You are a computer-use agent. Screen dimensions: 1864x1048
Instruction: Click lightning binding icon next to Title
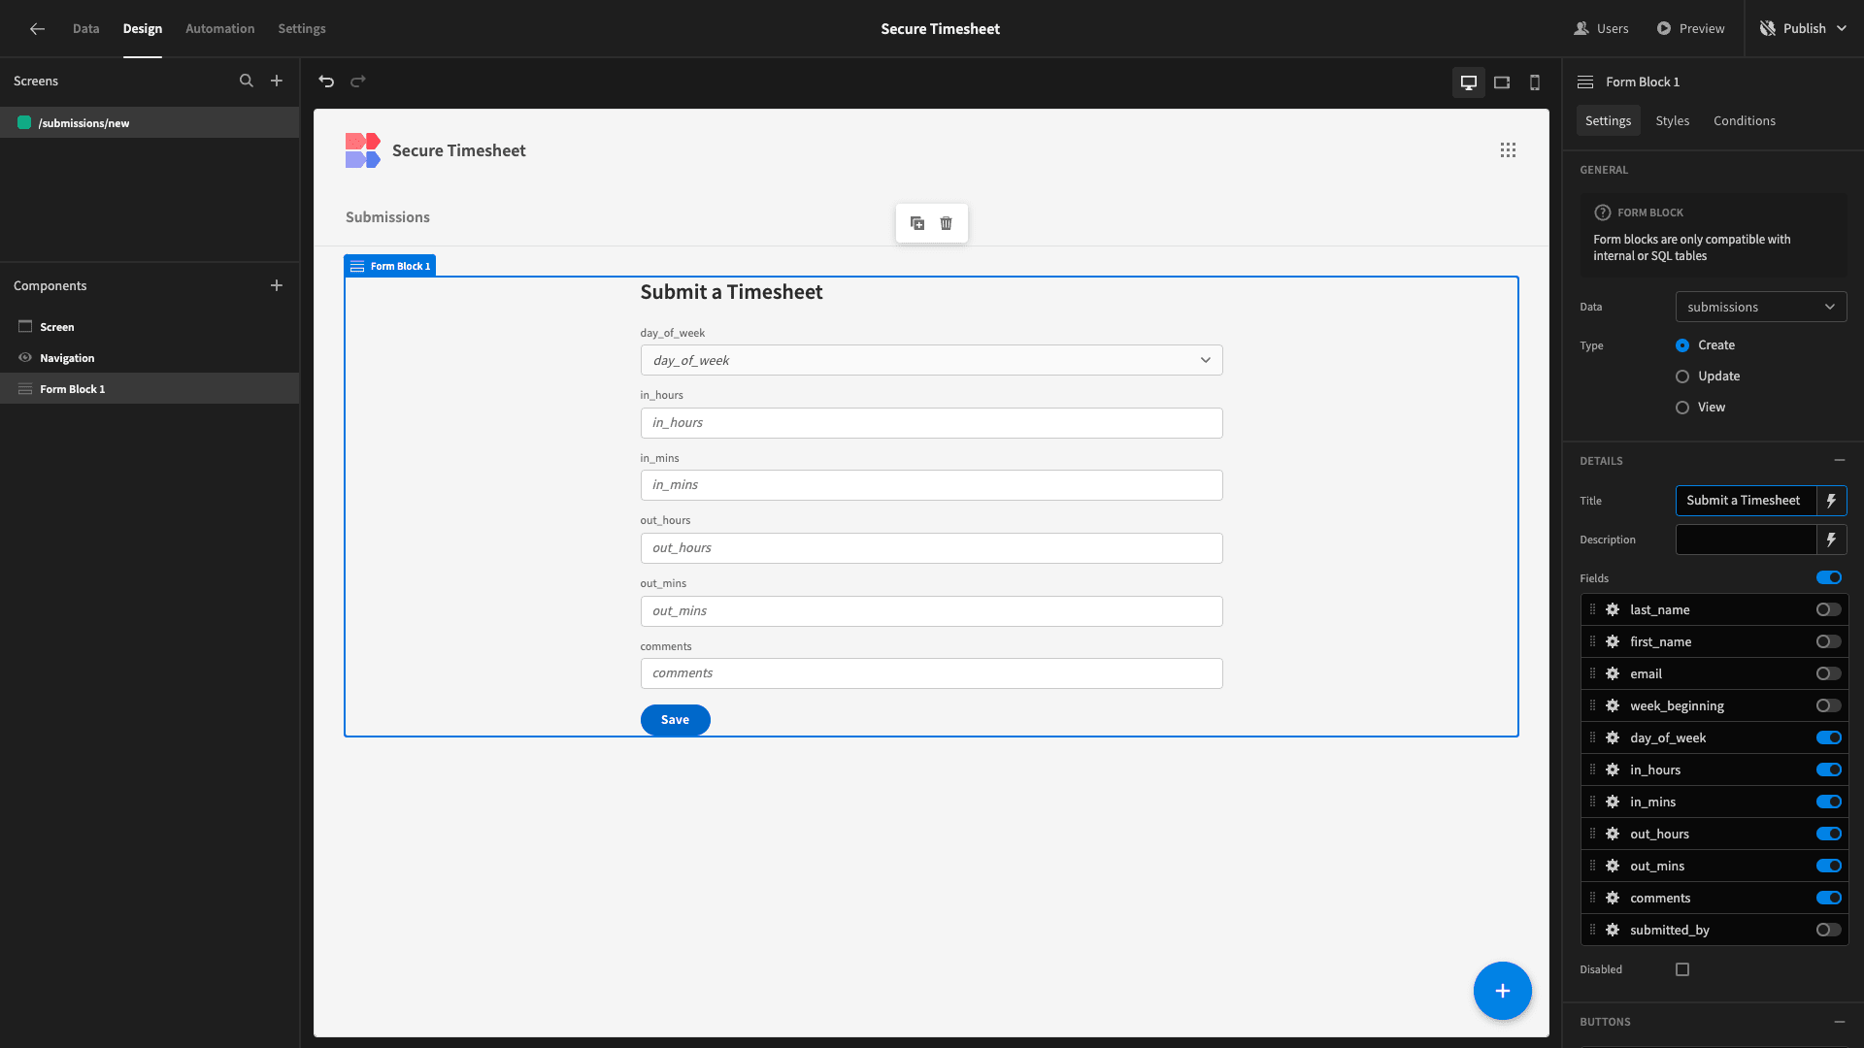point(1831,501)
